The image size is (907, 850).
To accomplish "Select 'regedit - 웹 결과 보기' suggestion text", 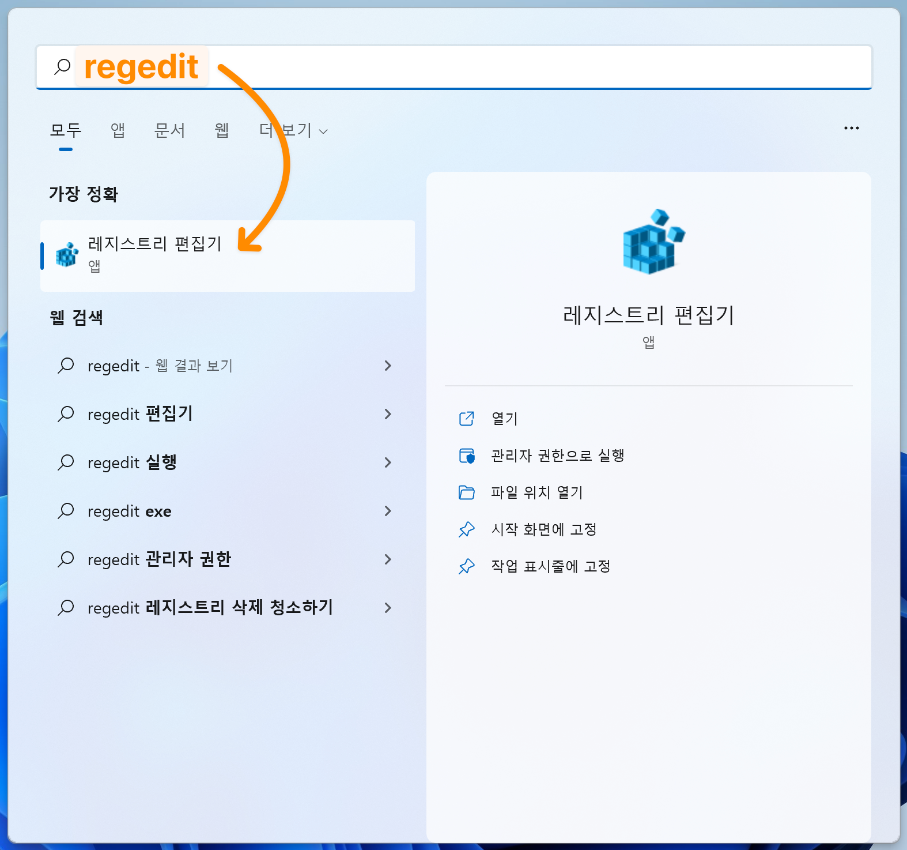I will (160, 366).
